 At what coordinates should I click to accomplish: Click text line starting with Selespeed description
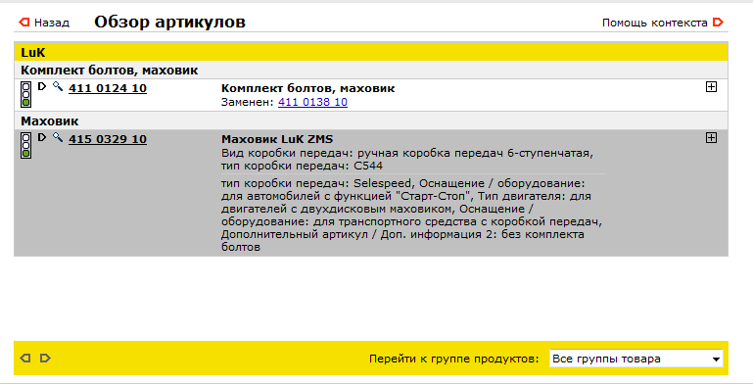pyautogui.click(x=401, y=184)
